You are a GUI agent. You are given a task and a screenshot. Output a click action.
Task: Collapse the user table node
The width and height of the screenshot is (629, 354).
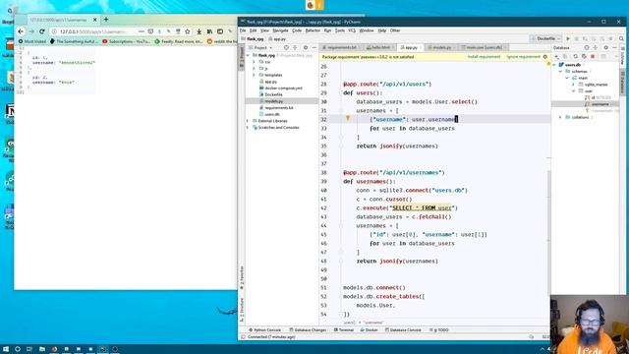tap(573, 91)
